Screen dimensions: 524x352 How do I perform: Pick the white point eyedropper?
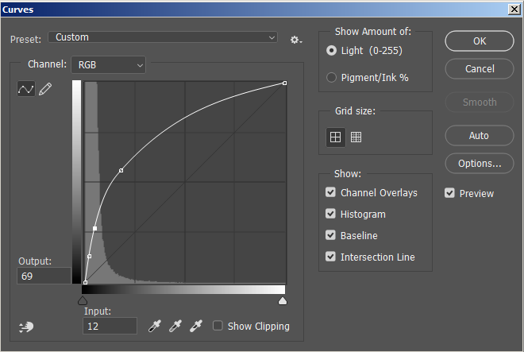(195, 326)
